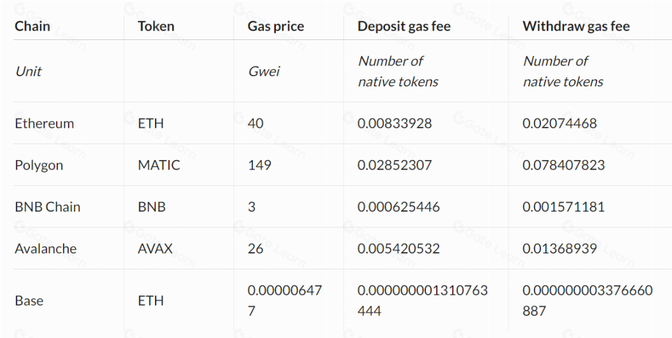The image size is (672, 338).
Task: Click the BNB token cell
Action: tap(151, 207)
